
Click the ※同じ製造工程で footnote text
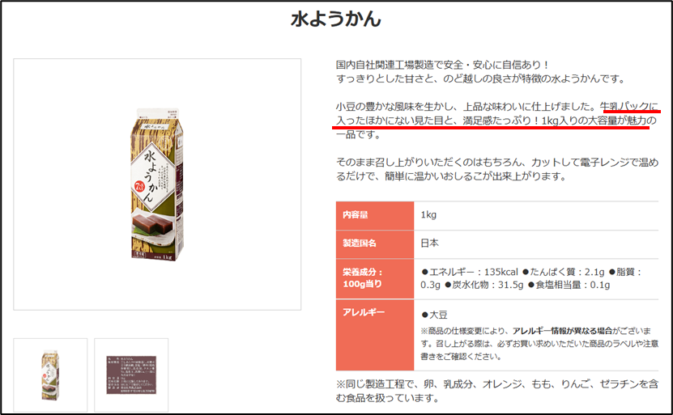click(x=497, y=391)
